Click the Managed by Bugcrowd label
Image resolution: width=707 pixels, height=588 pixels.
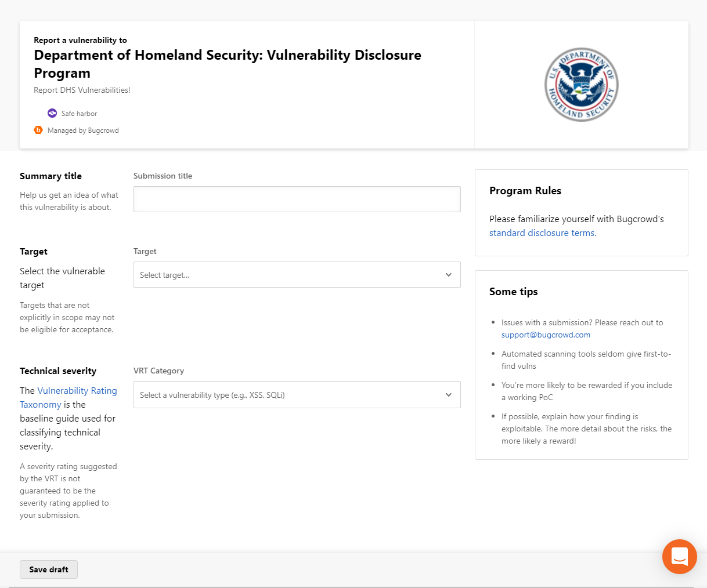(83, 130)
